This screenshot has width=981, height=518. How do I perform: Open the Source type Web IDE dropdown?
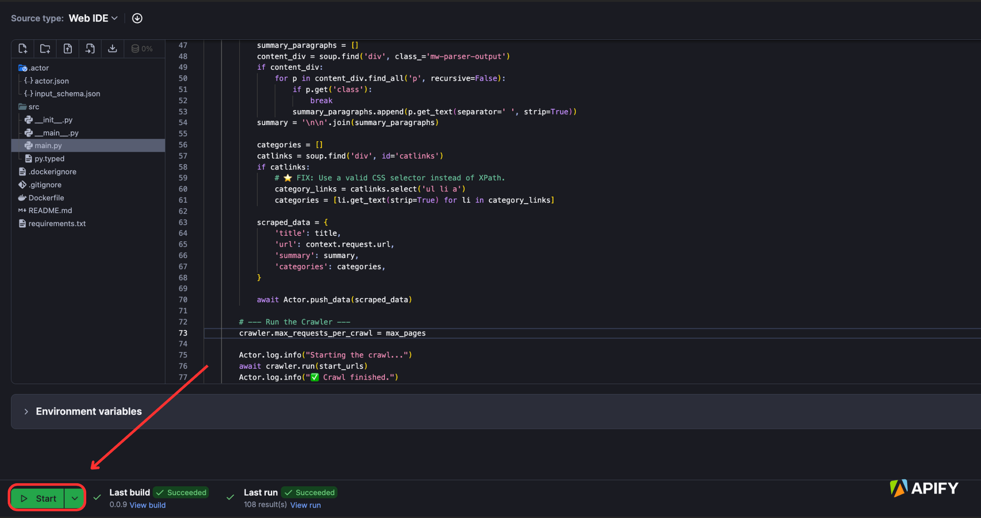point(93,18)
